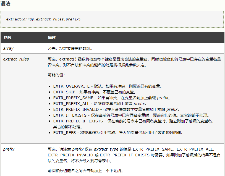Viewport: 225px width, 176px height.
Task: Click the EXTR_PREFIX_INVALID list item
Action: tap(117, 109)
